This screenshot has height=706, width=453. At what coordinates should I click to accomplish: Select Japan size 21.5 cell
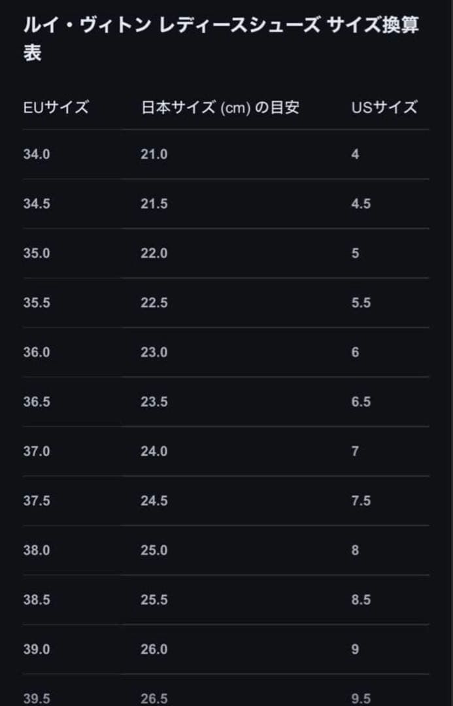154,204
